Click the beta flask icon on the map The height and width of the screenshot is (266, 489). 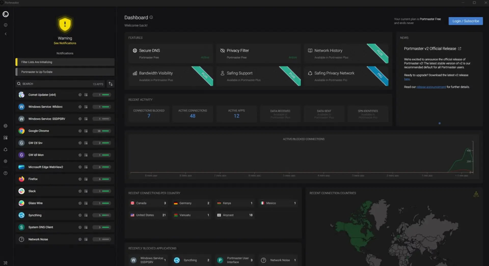pos(476,194)
